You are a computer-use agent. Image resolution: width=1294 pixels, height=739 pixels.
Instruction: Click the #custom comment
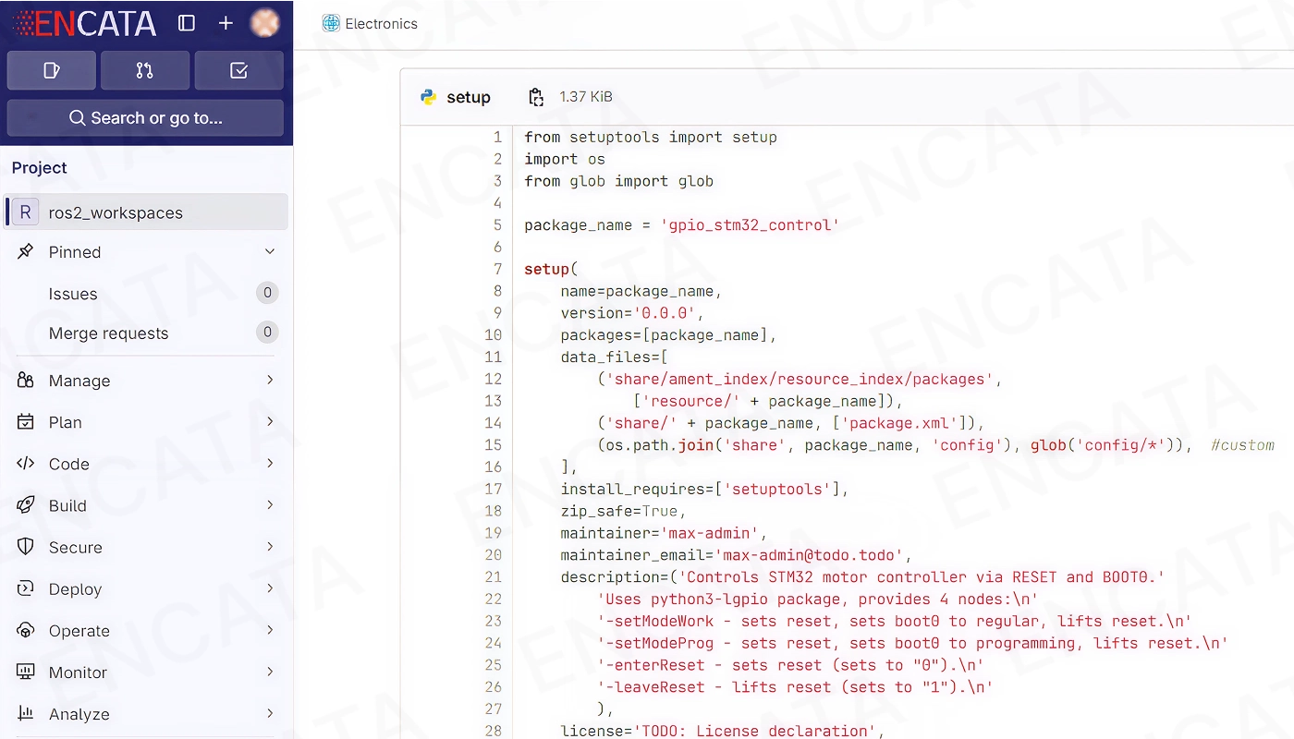pyautogui.click(x=1242, y=444)
